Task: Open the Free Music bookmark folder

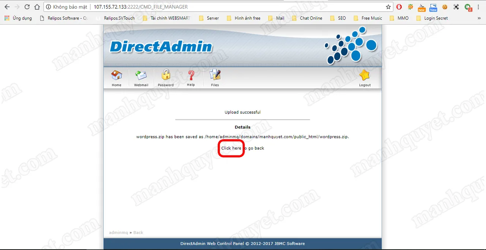Action: 368,18
